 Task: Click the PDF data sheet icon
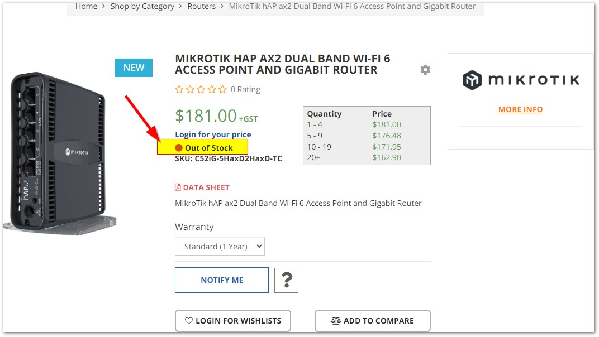(178, 187)
